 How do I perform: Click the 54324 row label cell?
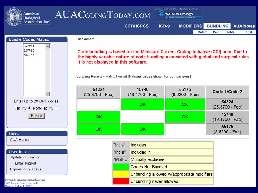[227, 104]
